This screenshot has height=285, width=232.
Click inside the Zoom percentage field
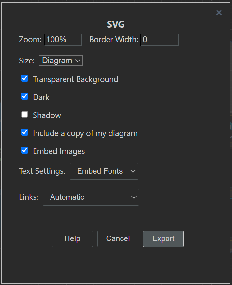(x=63, y=39)
